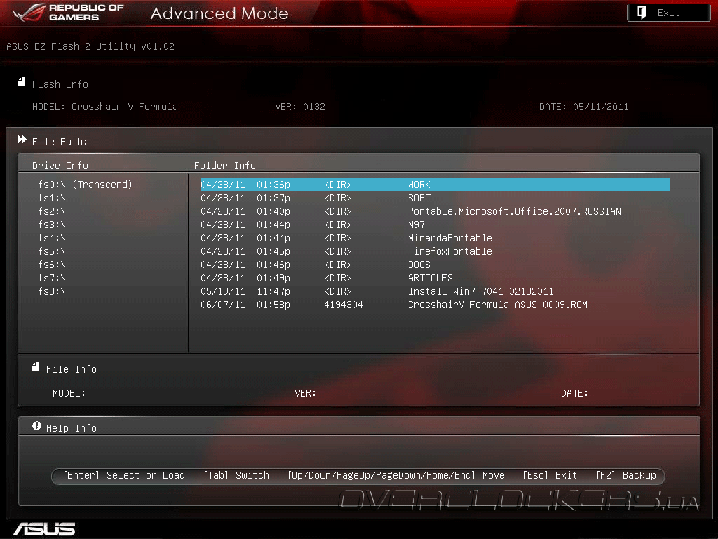Select drive fs6:\
Image resolution: width=718 pixels, height=539 pixels.
click(52, 265)
